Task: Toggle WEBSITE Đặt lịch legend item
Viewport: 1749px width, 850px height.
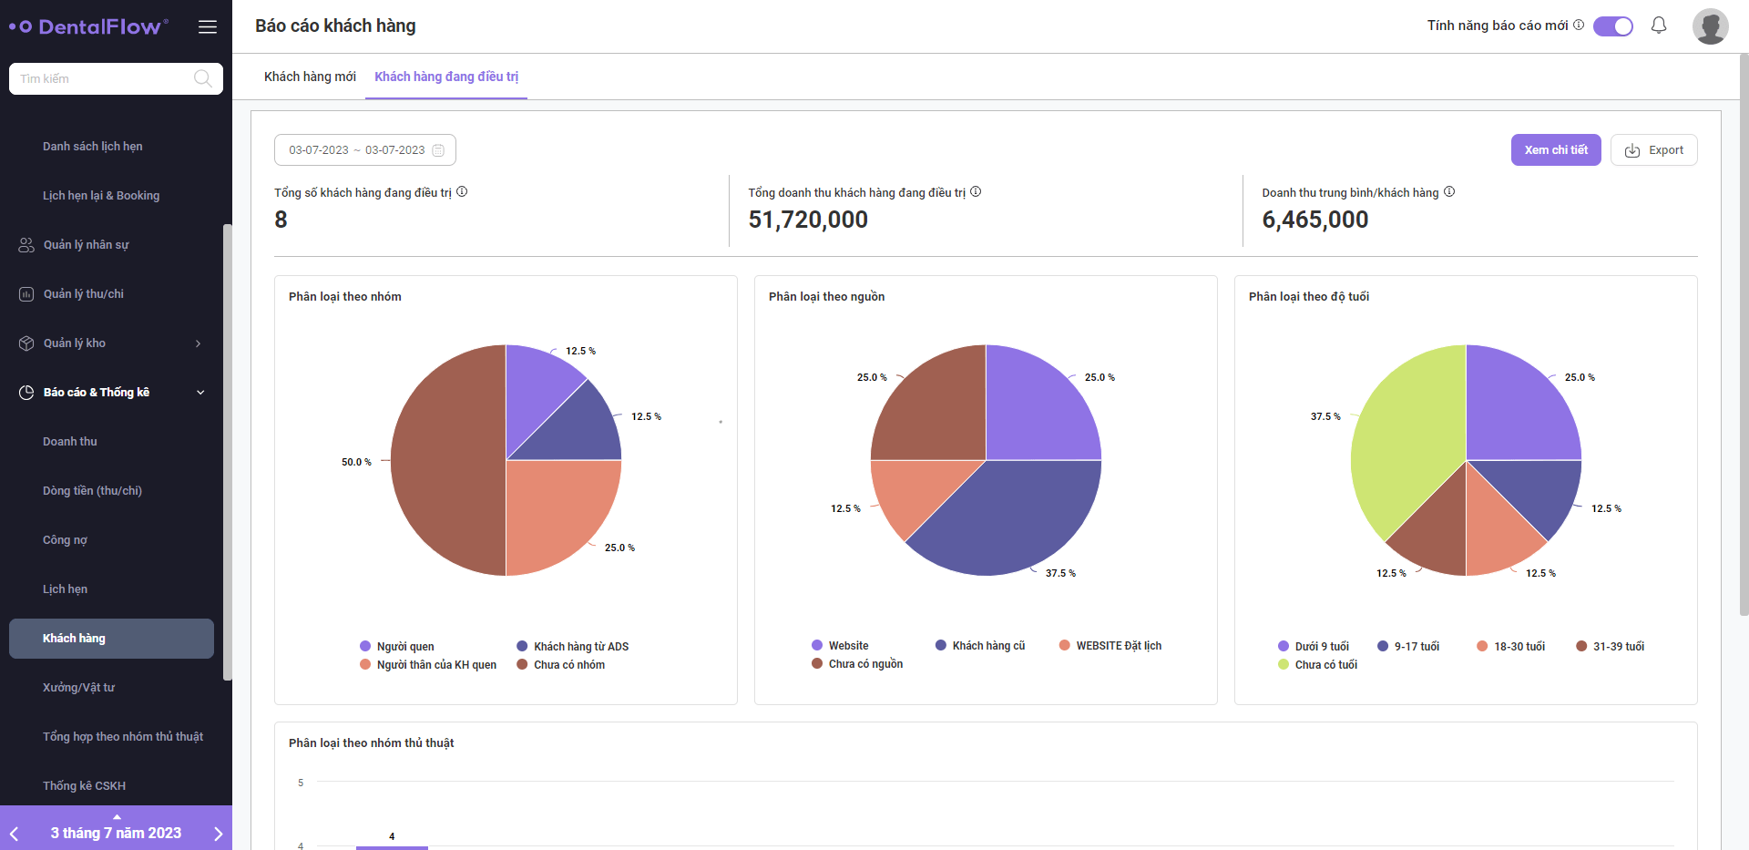Action: click(1110, 646)
